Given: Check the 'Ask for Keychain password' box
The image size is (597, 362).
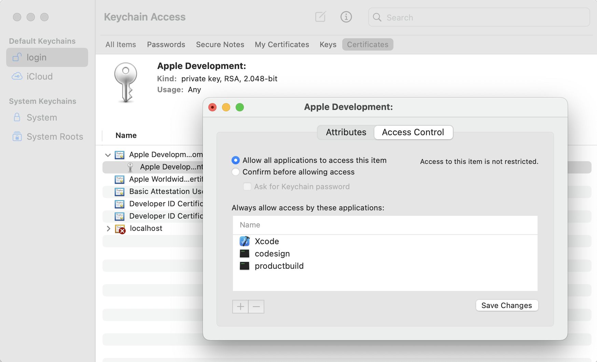Looking at the screenshot, I should pos(247,186).
